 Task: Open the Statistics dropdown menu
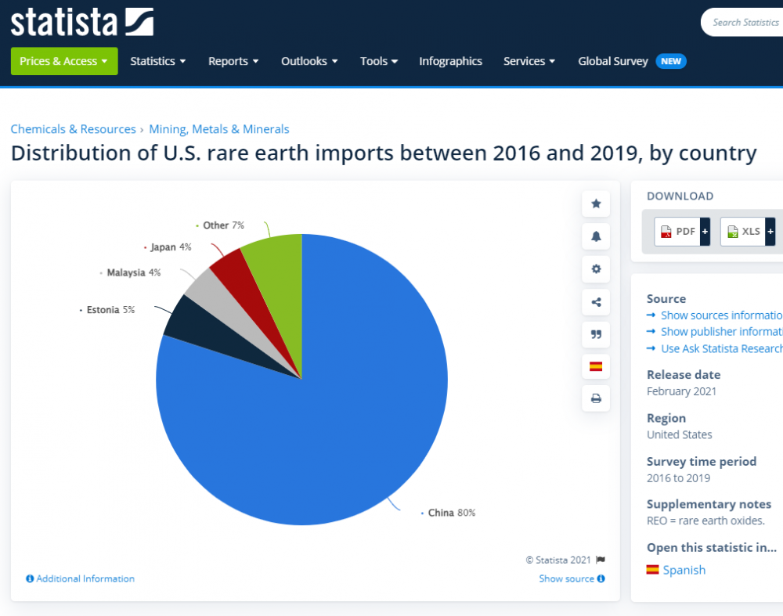[157, 61]
